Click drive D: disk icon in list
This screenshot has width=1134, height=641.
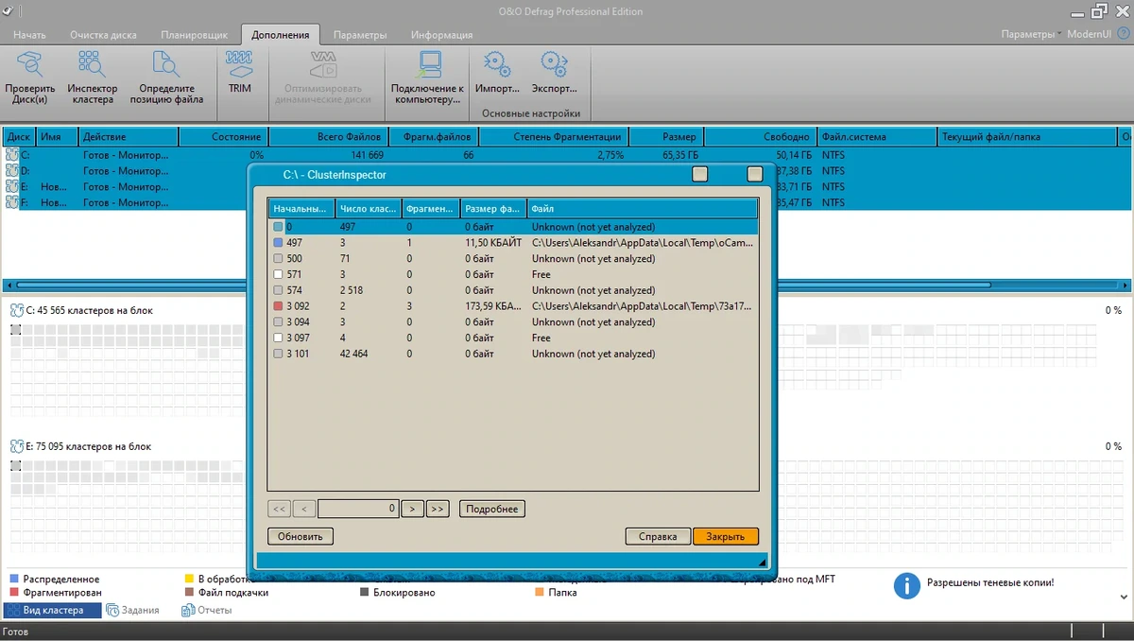12,170
